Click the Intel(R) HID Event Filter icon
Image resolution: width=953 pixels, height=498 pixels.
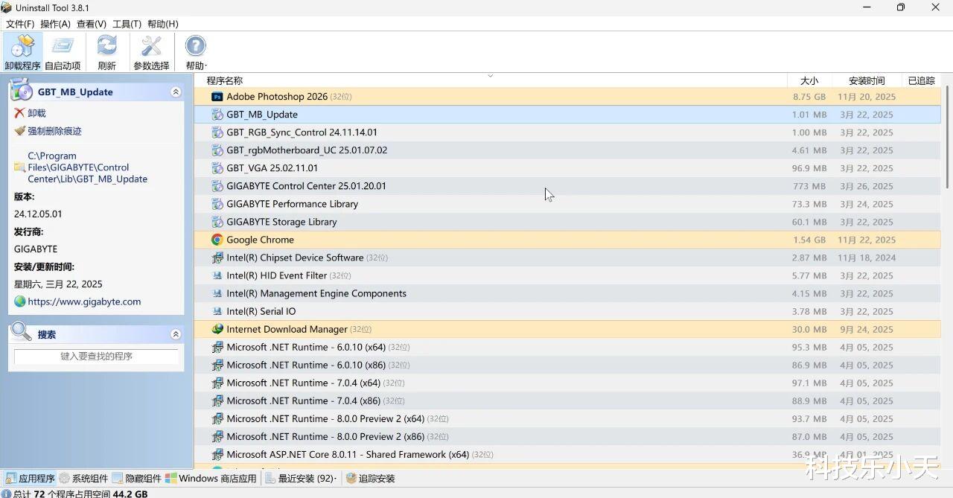pyautogui.click(x=217, y=275)
